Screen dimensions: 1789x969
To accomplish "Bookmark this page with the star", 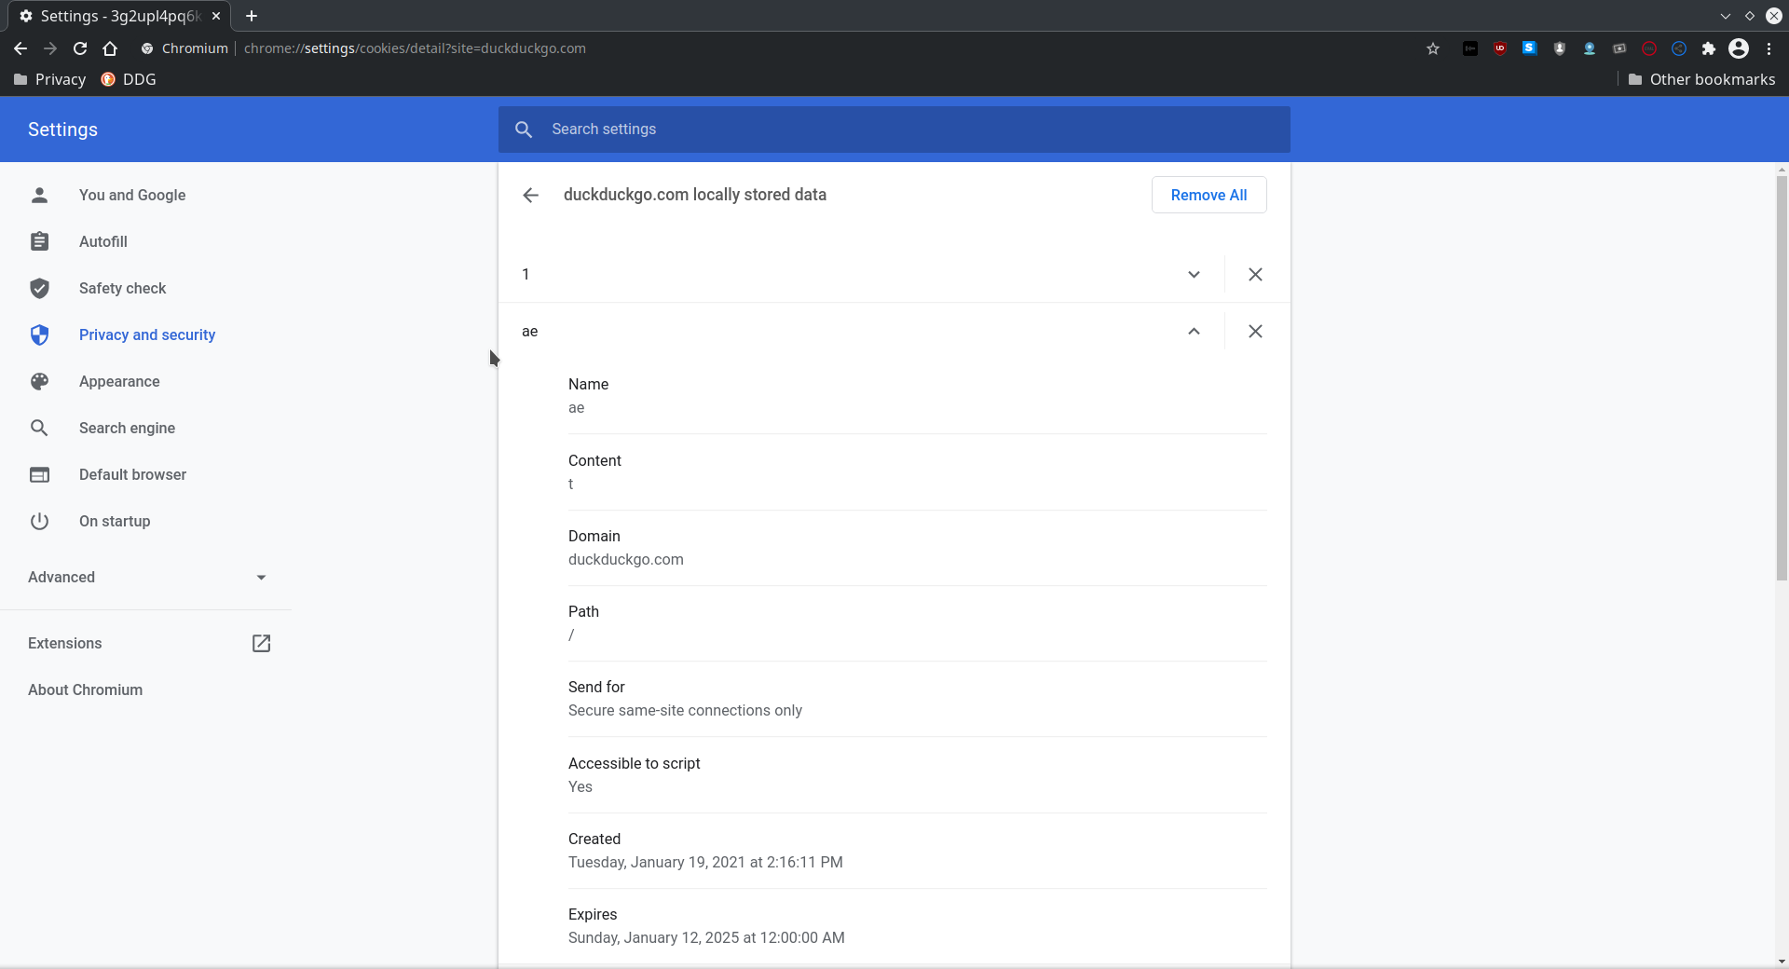I will 1433,48.
